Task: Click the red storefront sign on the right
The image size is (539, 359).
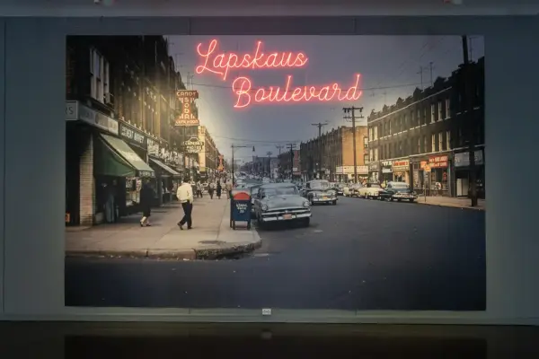Action: [436, 162]
